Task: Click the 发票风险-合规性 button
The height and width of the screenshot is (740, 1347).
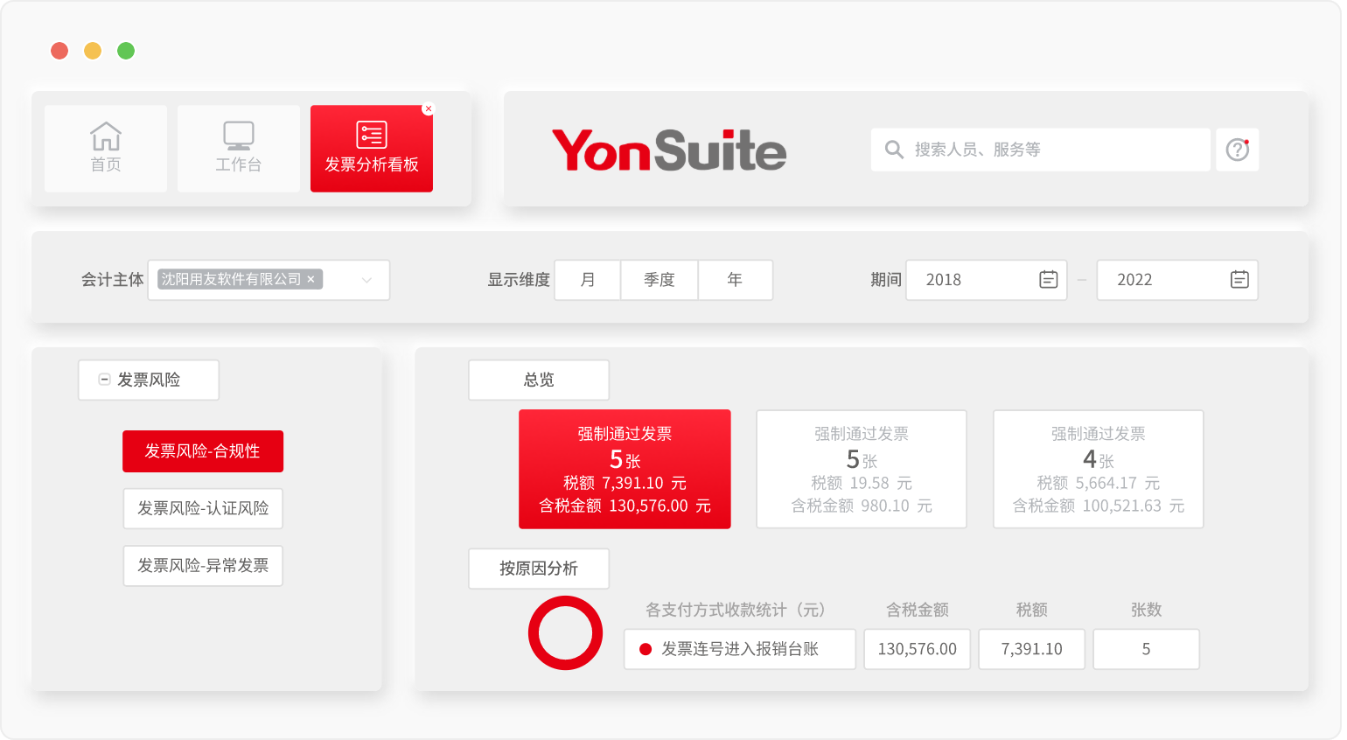Action: pos(203,451)
